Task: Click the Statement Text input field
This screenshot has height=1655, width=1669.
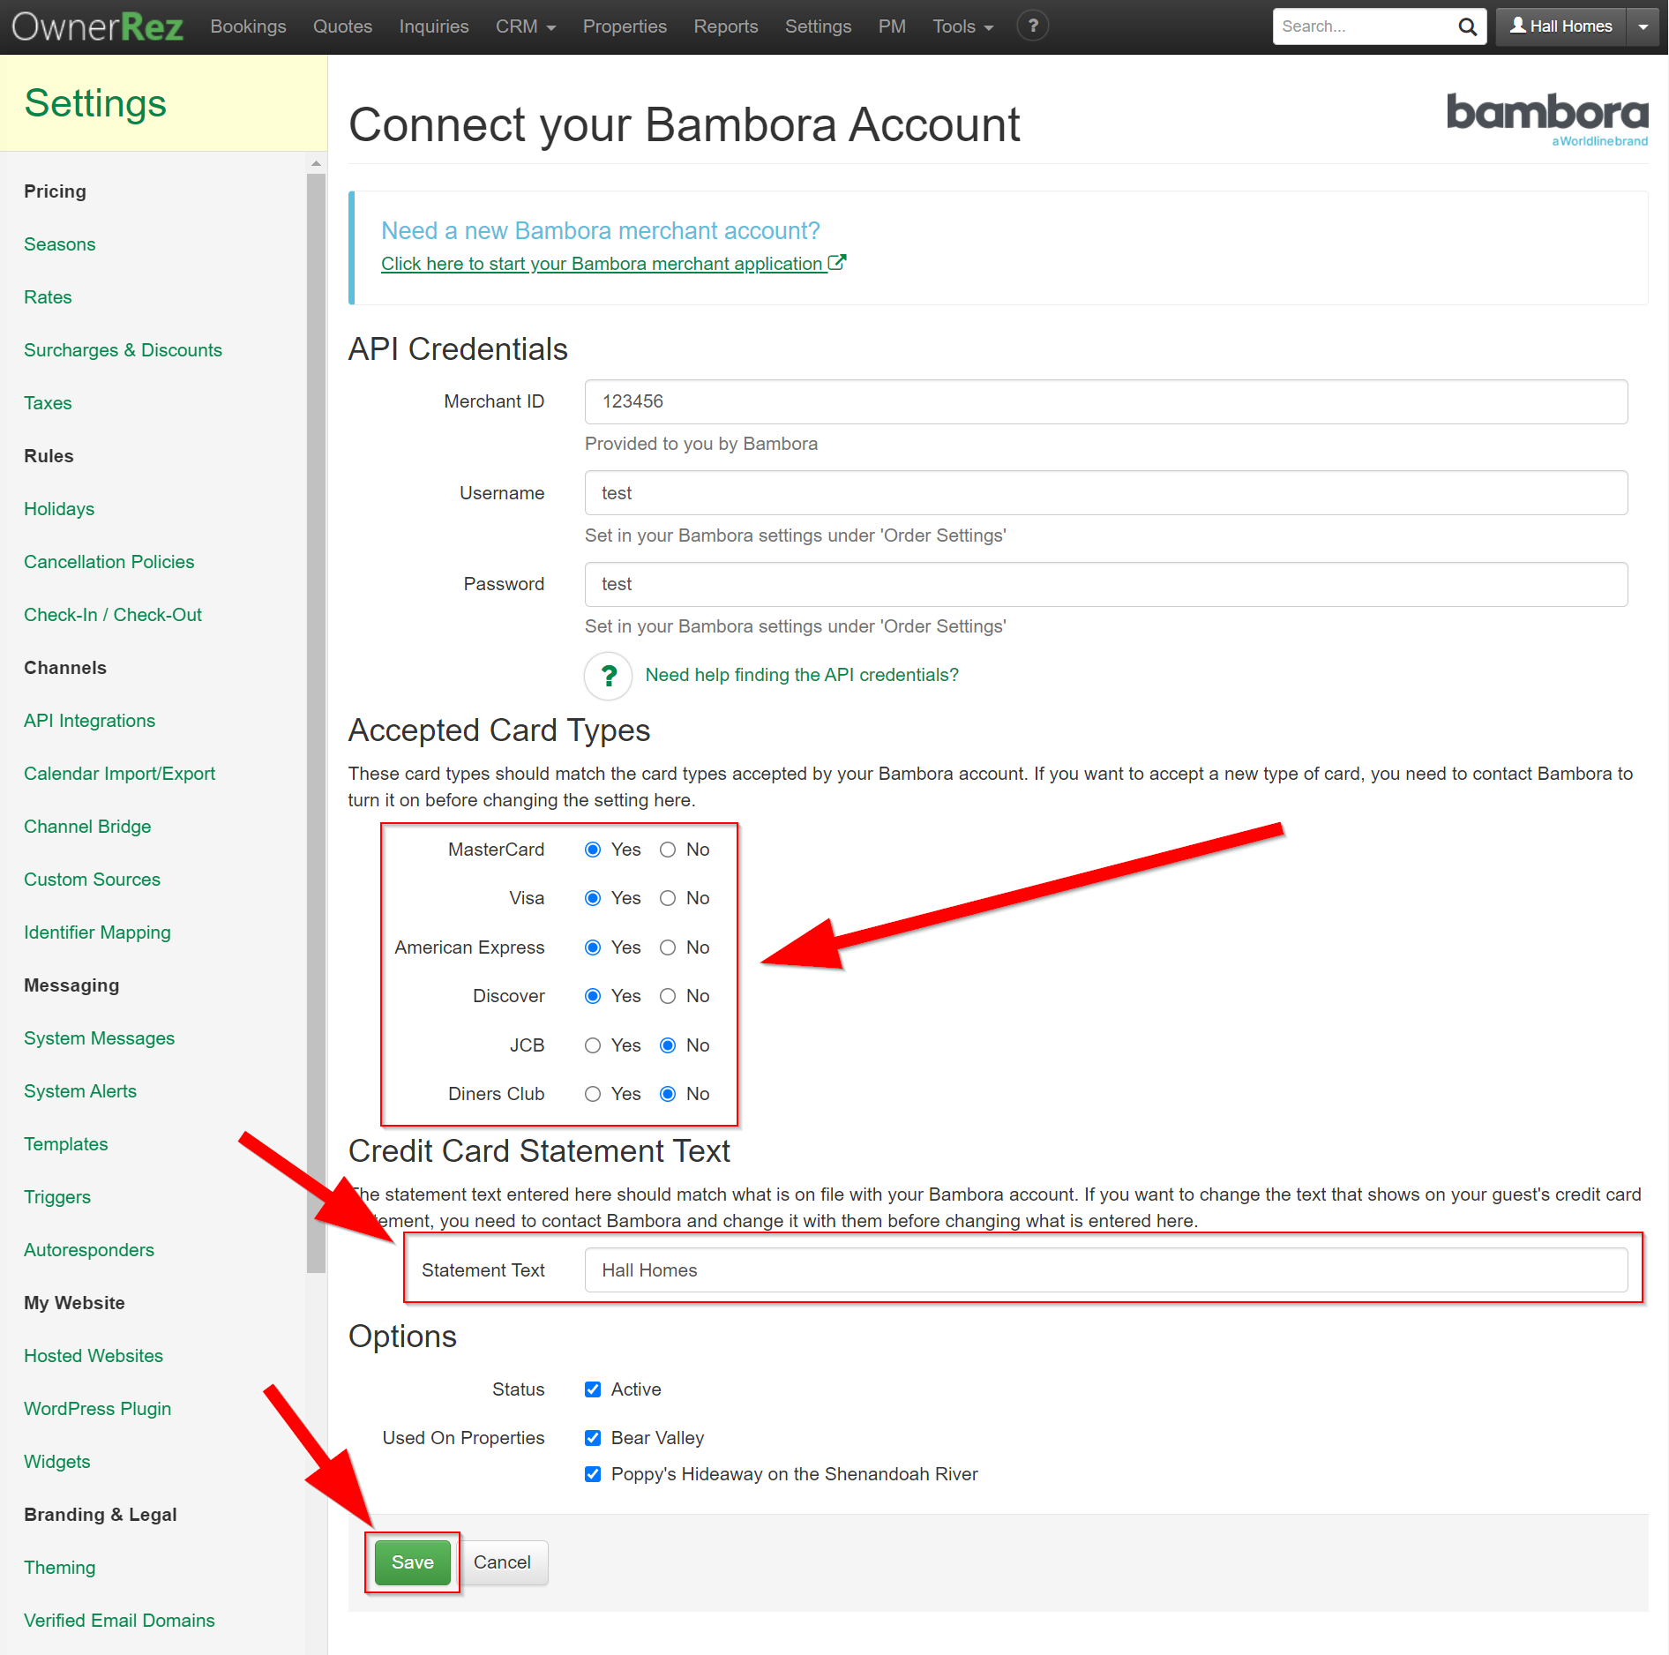Action: click(x=1106, y=1270)
